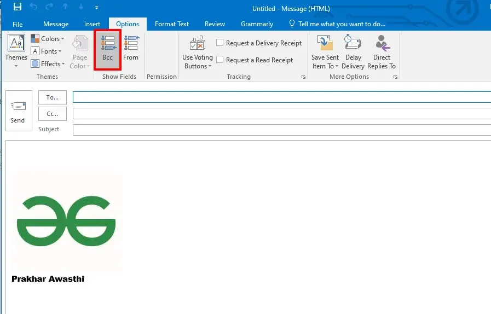
Task: Click the Send button
Action: [x=19, y=111]
